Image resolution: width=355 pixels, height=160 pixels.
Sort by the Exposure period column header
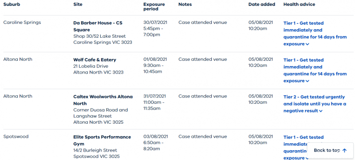(x=154, y=7)
